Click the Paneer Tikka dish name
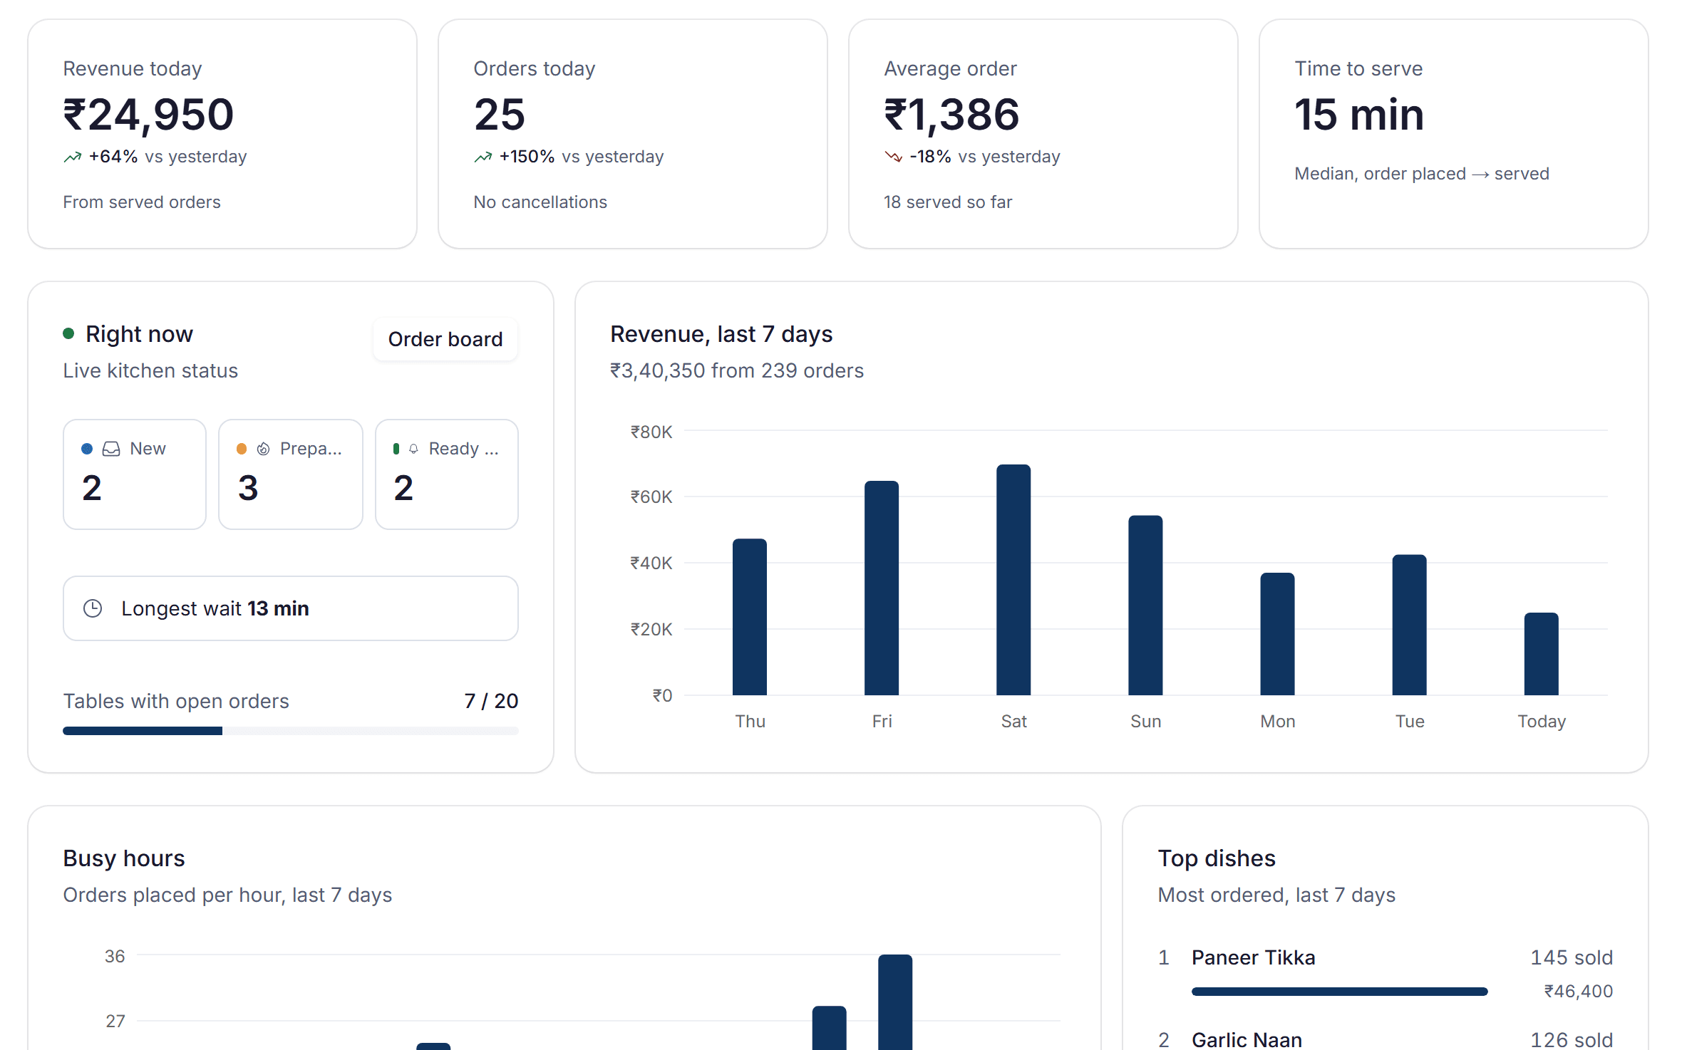 pyautogui.click(x=1253, y=957)
